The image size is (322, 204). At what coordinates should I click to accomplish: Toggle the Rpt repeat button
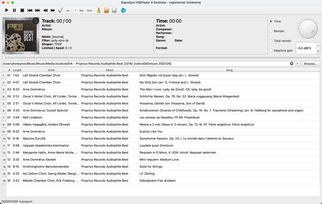click(x=82, y=10)
